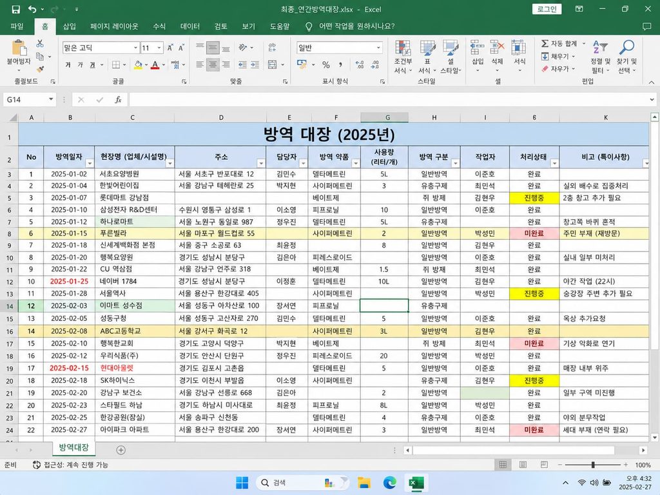Open the 수식 (Formulas) tab
Image resolution: width=660 pixels, height=495 pixels.
[159, 26]
